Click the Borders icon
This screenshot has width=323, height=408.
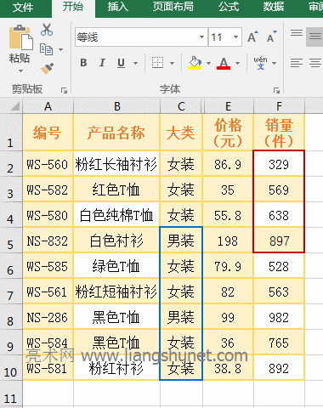[x=157, y=63]
